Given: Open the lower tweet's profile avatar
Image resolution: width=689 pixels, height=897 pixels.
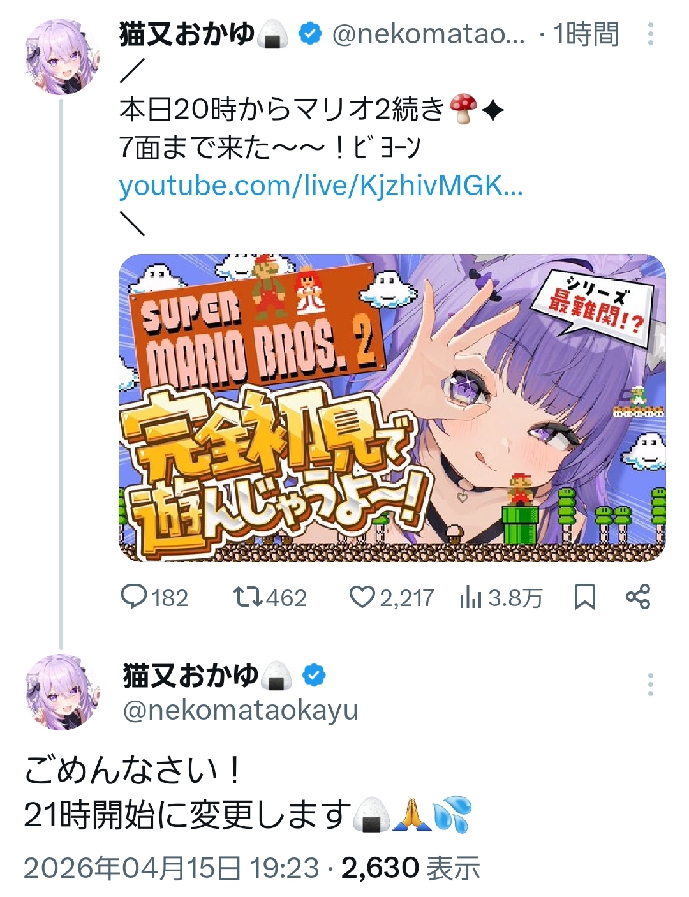Looking at the screenshot, I should (62, 692).
